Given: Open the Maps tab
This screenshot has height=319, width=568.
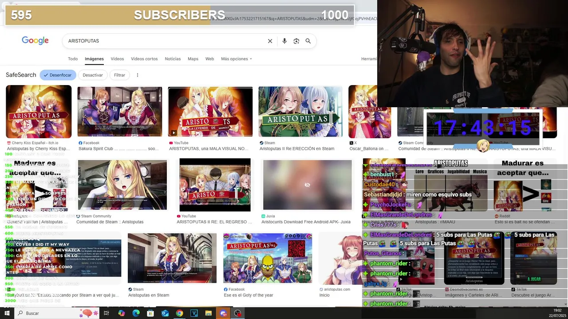Looking at the screenshot, I should point(193,59).
